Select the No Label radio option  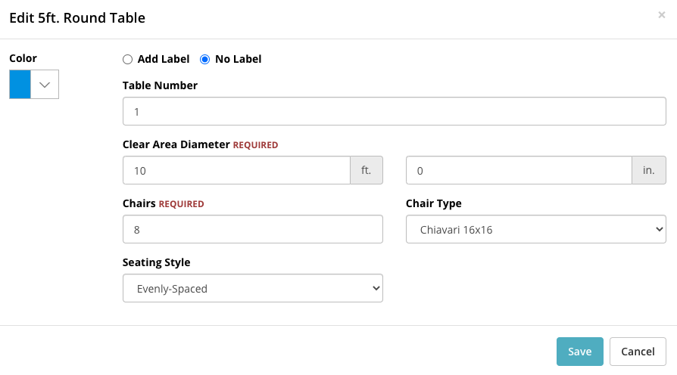point(204,60)
